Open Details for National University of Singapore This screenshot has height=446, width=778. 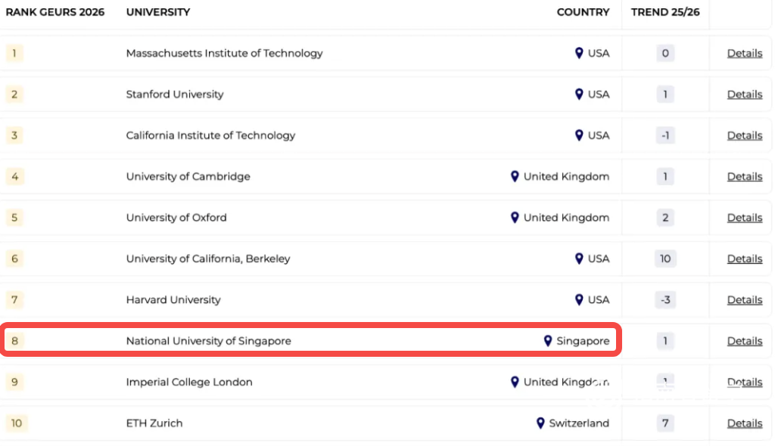pos(744,341)
